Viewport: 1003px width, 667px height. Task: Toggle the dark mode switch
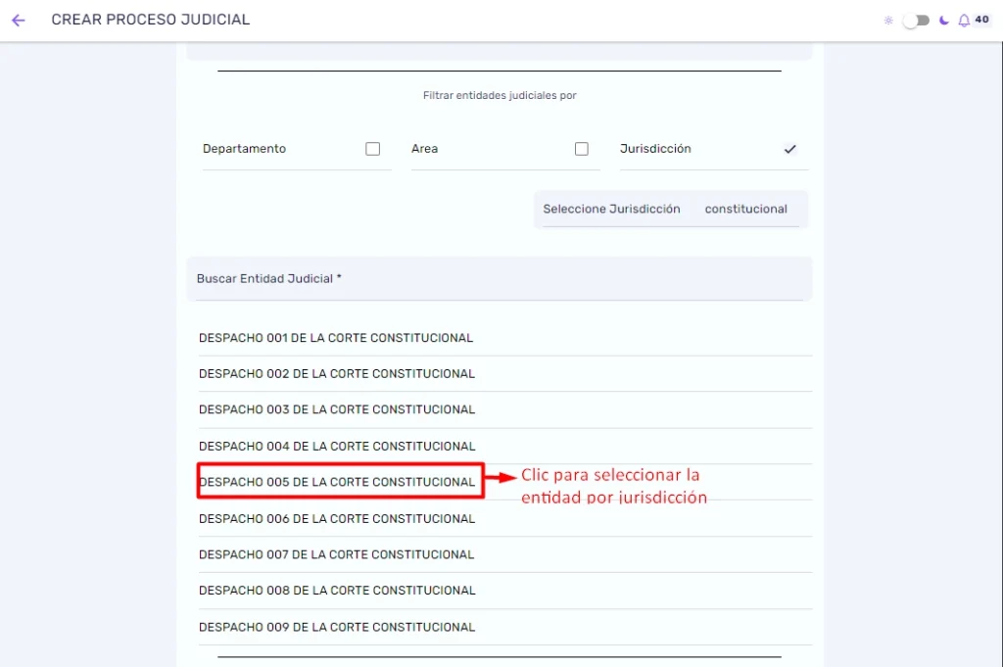pyautogui.click(x=917, y=21)
